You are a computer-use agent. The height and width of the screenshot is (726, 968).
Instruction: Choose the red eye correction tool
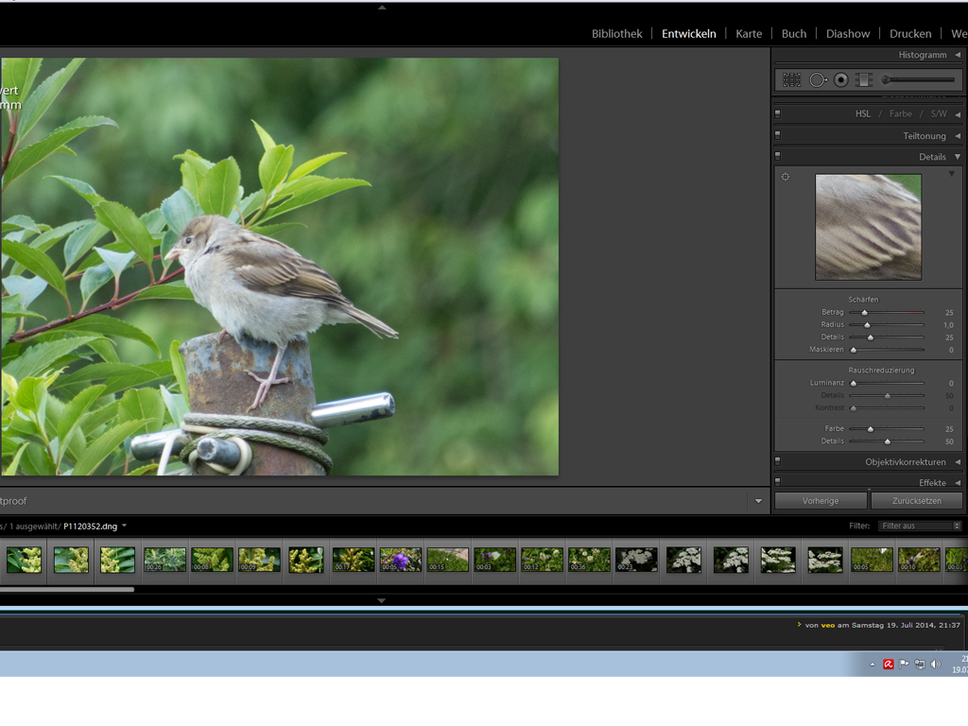[x=841, y=80]
